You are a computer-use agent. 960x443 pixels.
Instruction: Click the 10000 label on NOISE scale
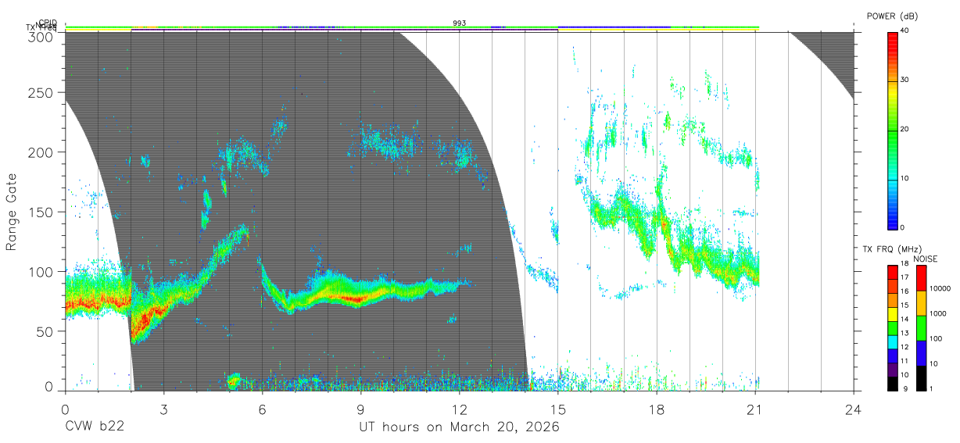[x=939, y=288]
